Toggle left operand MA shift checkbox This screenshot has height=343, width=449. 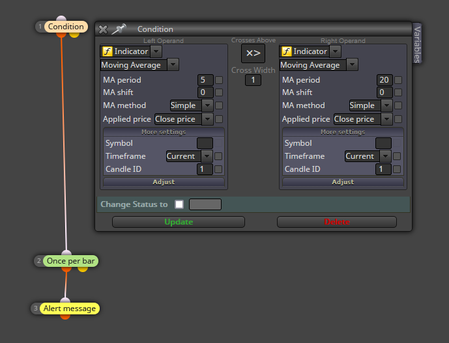(219, 92)
